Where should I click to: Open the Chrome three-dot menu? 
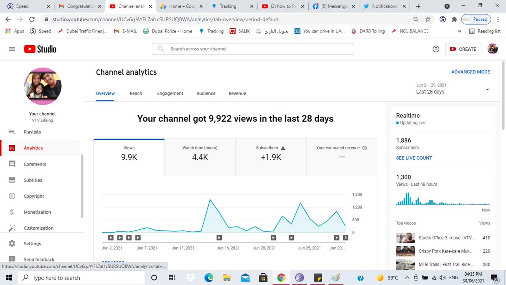(x=498, y=19)
